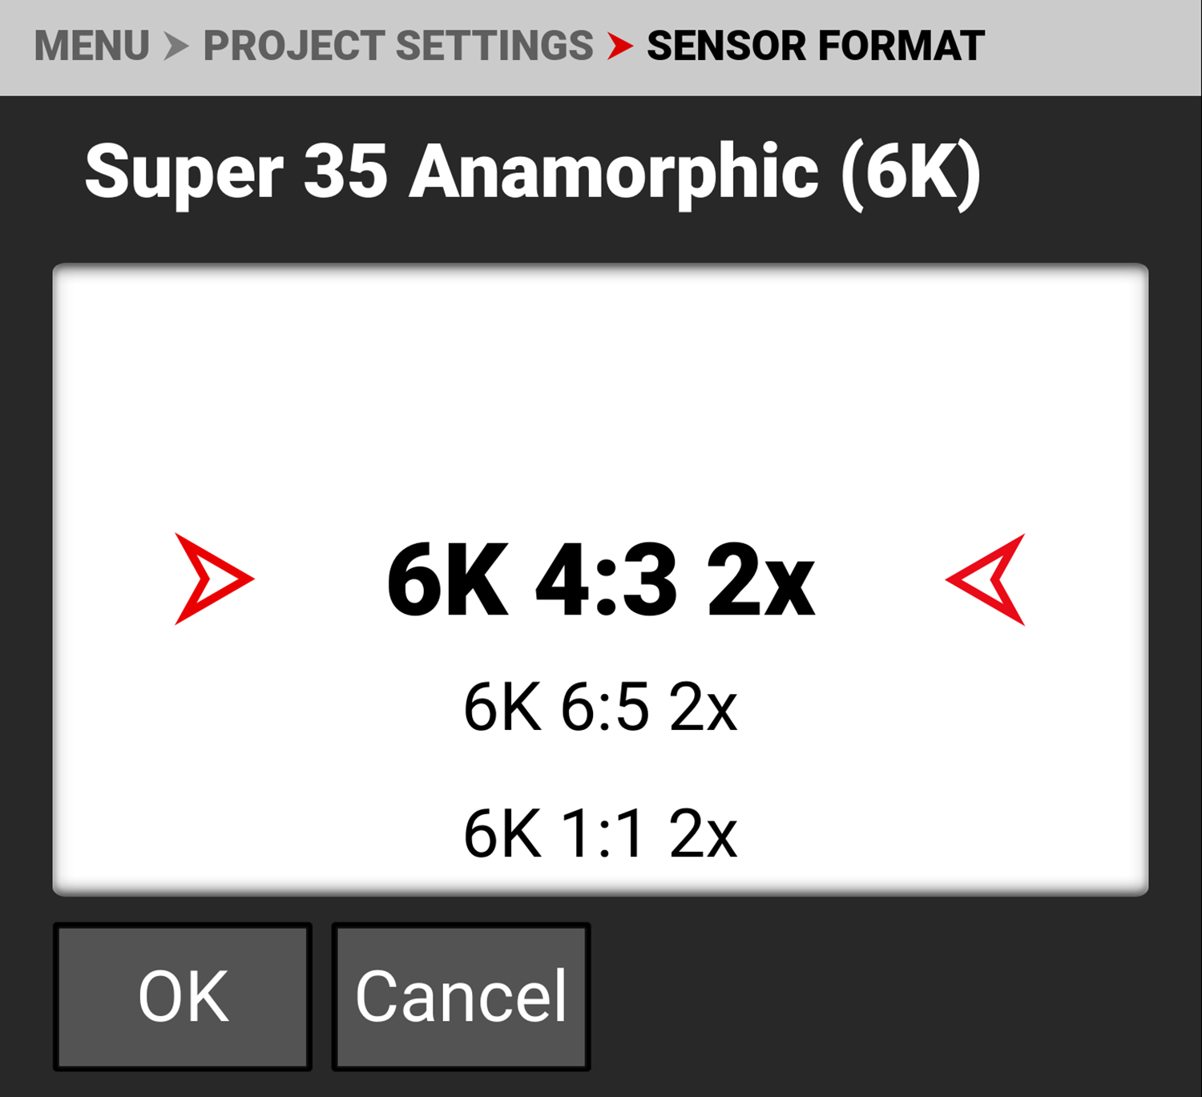This screenshot has height=1097, width=1202.
Task: Click white space left of 6K 6:5 2x
Action: pyautogui.click(x=264, y=708)
